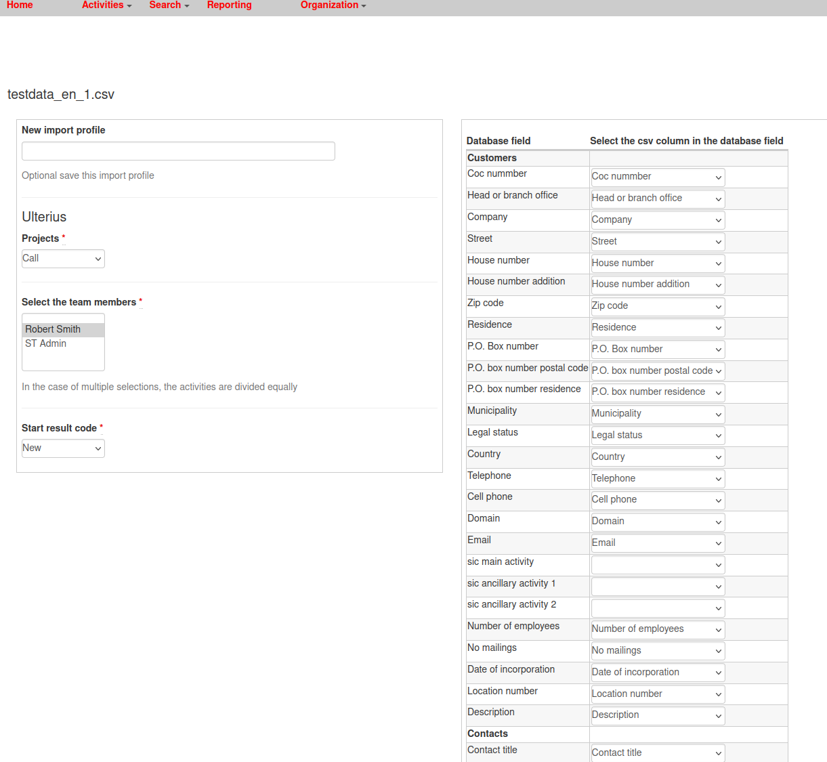
Task: Expand the sic ancillary activity 2 dropdown
Action: click(657, 608)
